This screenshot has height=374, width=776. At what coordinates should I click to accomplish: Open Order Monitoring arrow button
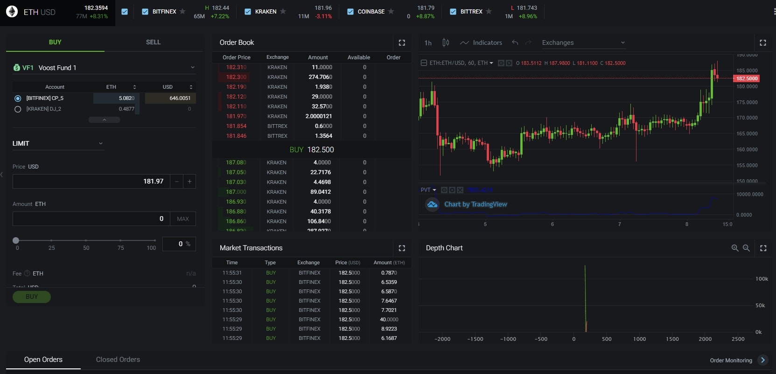[x=762, y=360]
